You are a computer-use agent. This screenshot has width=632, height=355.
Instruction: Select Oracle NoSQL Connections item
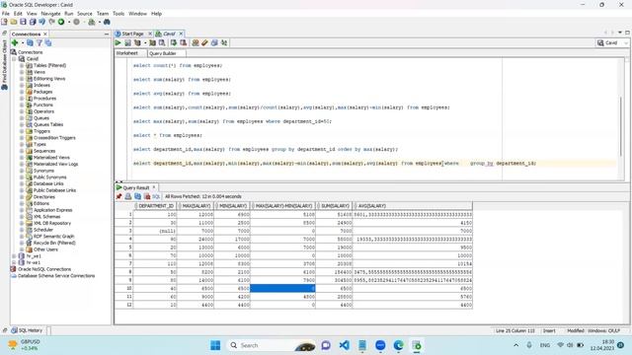click(44, 269)
